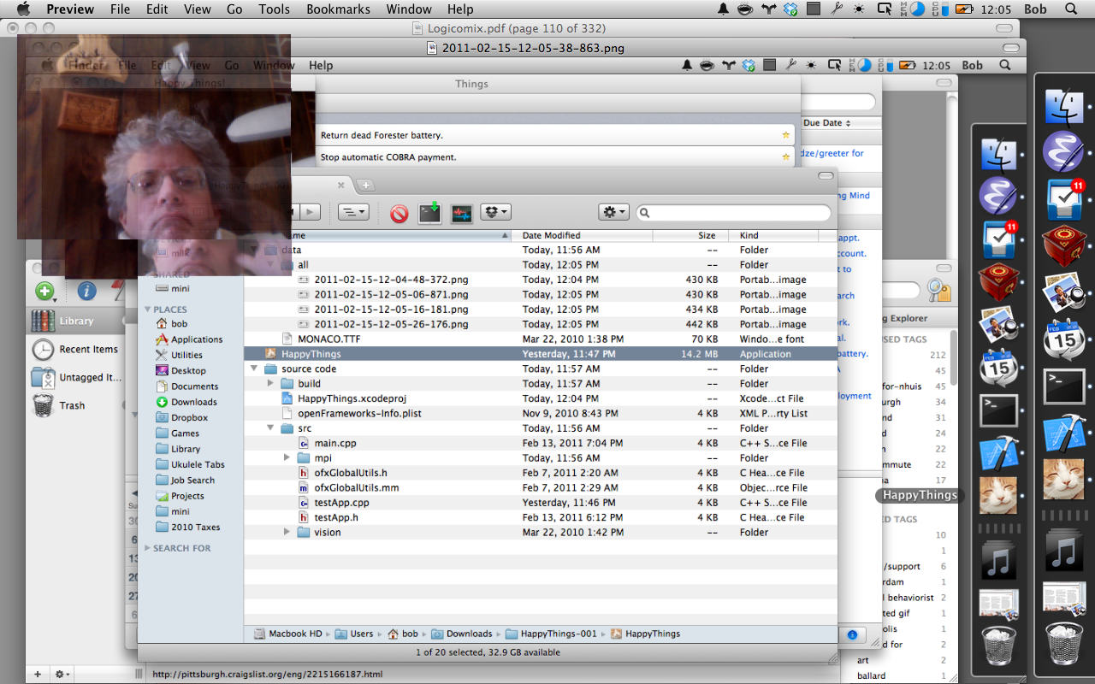This screenshot has height=684, width=1095.
Task: Toggle star on Return dead Forester battery
Action: (785, 135)
